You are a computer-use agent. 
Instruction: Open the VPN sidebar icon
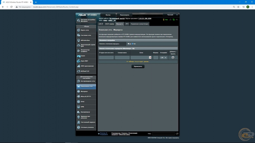coord(79,107)
